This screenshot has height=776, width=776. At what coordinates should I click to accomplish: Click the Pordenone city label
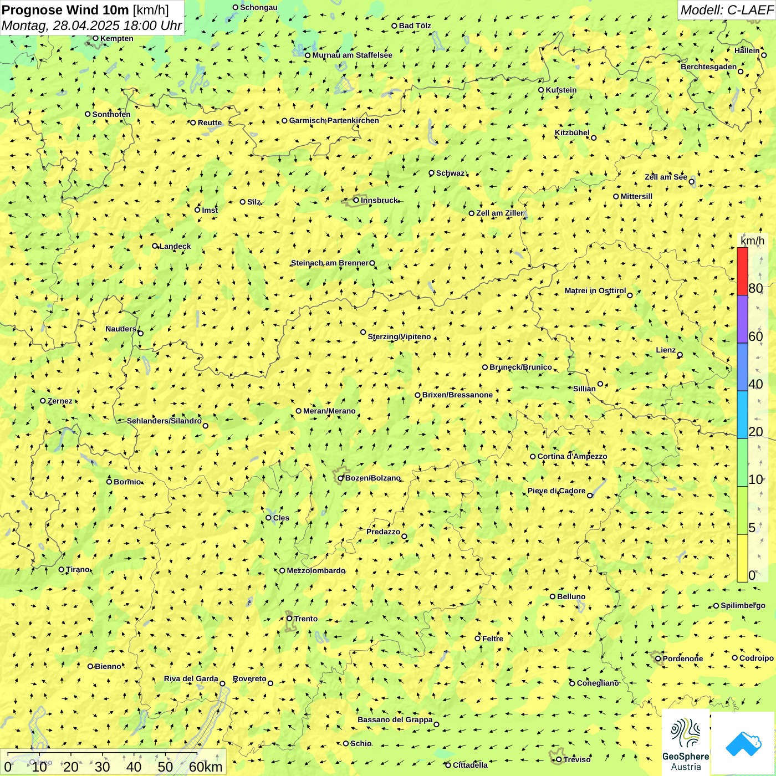point(683,658)
